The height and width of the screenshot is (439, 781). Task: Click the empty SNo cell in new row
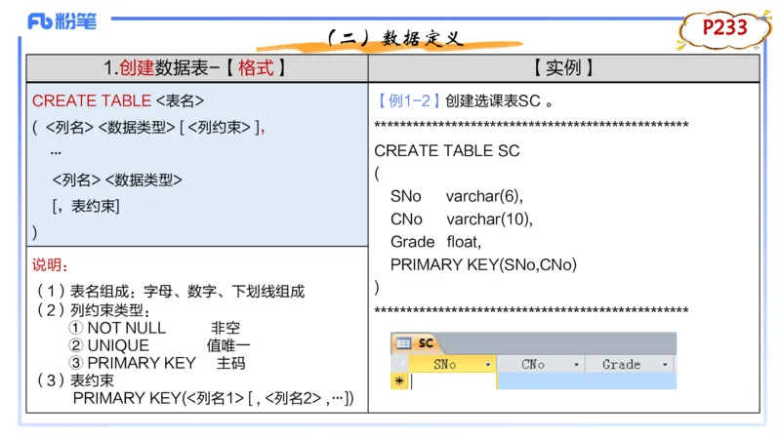tap(452, 381)
